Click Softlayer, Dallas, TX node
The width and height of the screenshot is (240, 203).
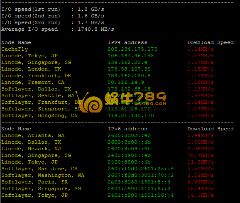tap(36, 89)
